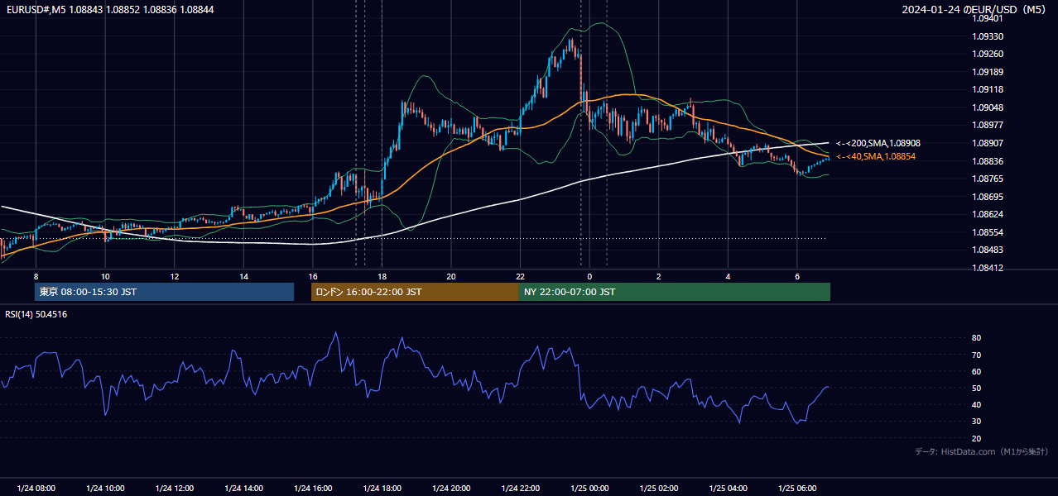Click the RSI scale value 60
This screenshot has height=496, width=1058.
[976, 371]
